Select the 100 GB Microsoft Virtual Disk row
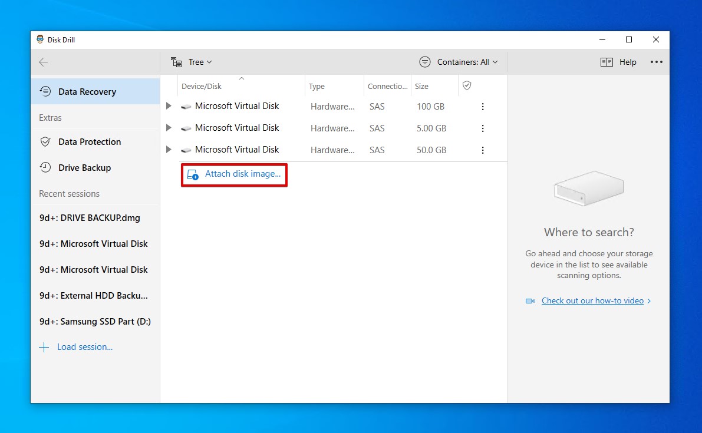 click(x=334, y=107)
